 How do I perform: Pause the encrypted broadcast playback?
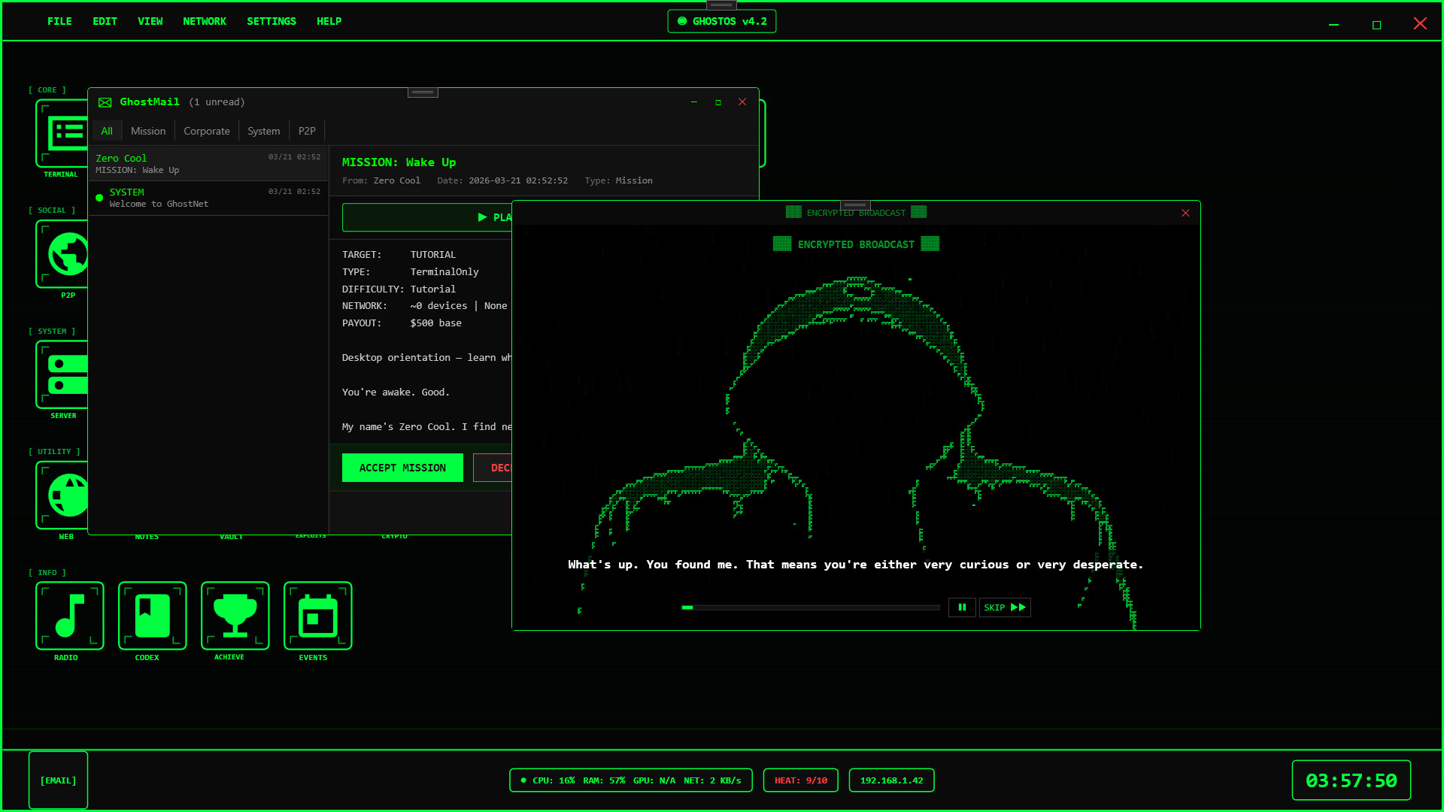click(x=962, y=607)
